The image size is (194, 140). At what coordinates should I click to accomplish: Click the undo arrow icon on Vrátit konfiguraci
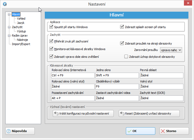click(56, 113)
